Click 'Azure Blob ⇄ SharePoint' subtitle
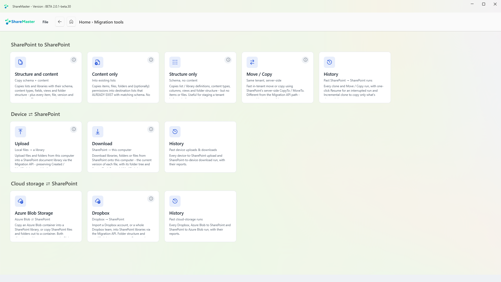Screen dimensions: 501x282 (x=32, y=219)
